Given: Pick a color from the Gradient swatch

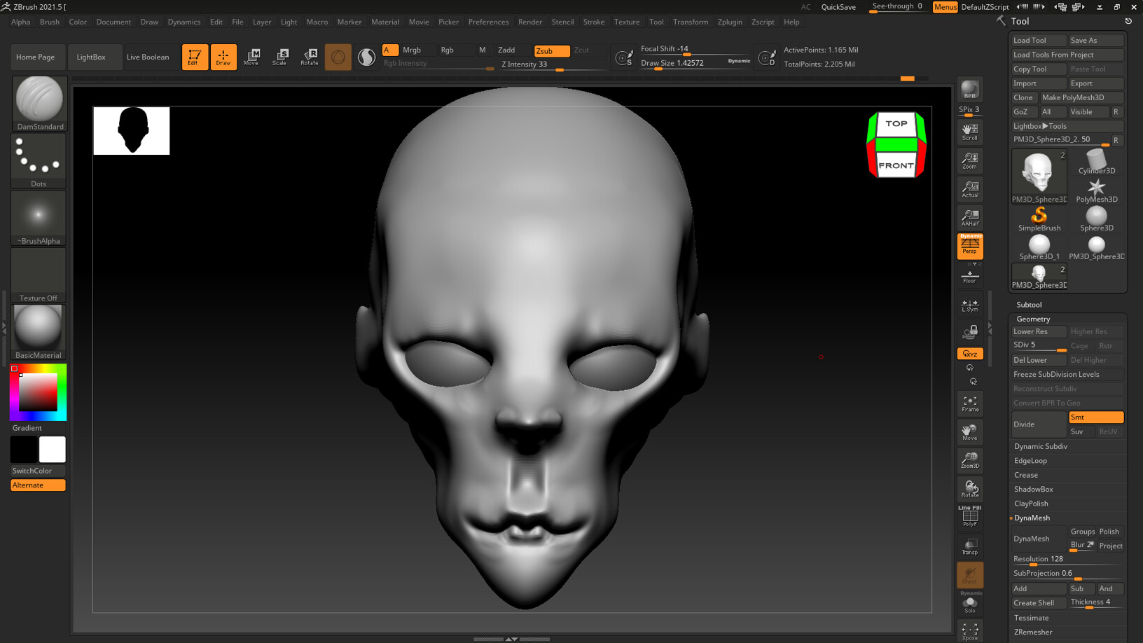Looking at the screenshot, I should pyautogui.click(x=38, y=392).
